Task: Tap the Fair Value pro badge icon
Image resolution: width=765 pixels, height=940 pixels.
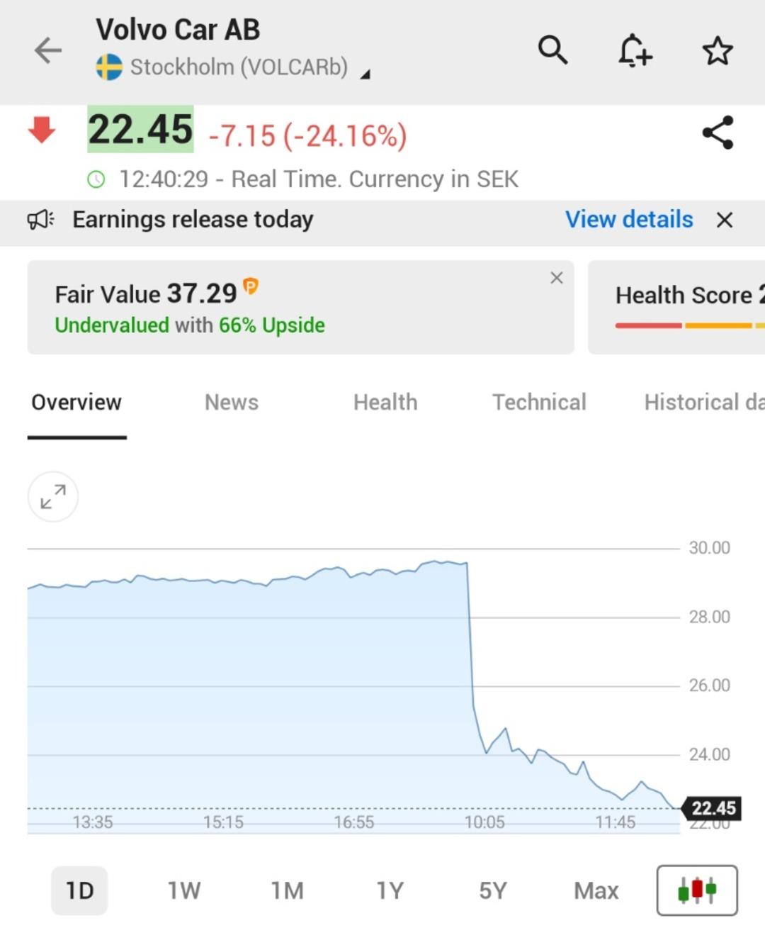Action: coord(251,286)
